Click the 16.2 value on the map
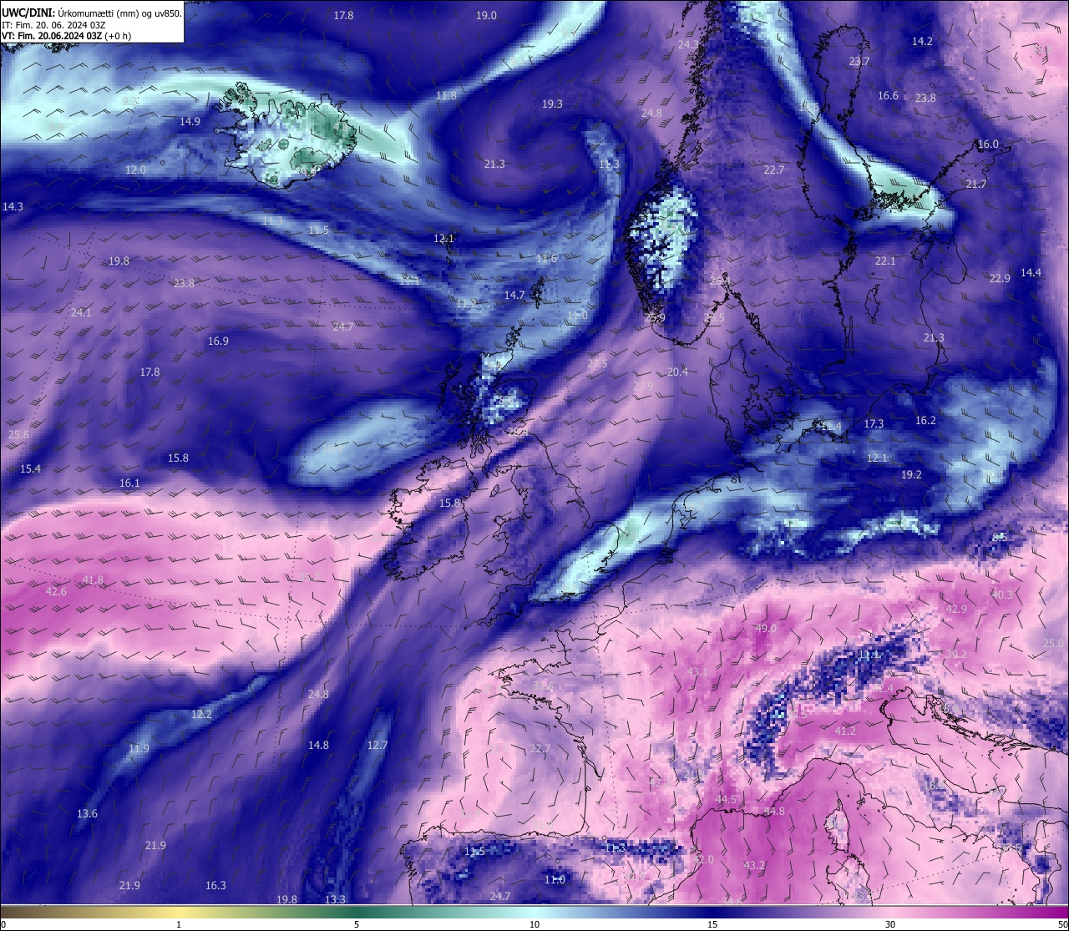 click(925, 420)
